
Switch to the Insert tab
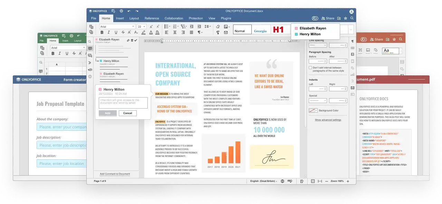120,18
